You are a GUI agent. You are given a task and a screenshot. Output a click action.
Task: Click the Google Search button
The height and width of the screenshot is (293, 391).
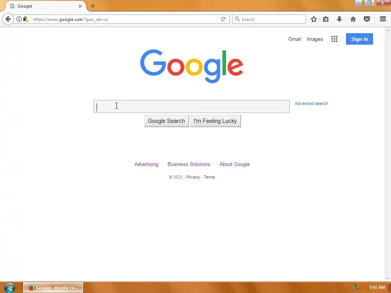pyautogui.click(x=166, y=121)
